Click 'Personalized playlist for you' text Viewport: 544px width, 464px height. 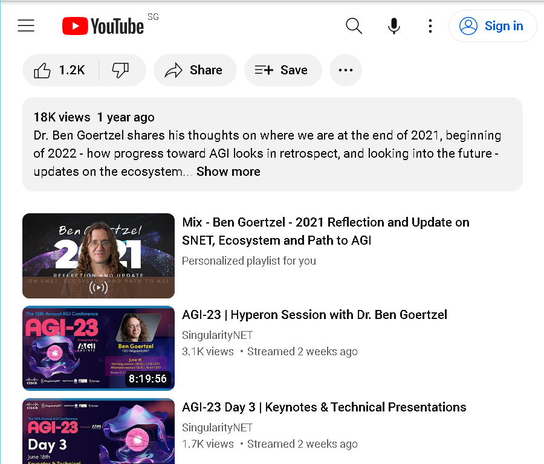(x=249, y=261)
